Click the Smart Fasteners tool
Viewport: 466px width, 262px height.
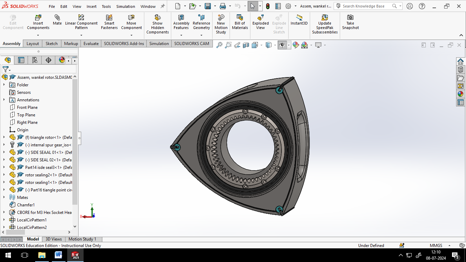tap(109, 22)
